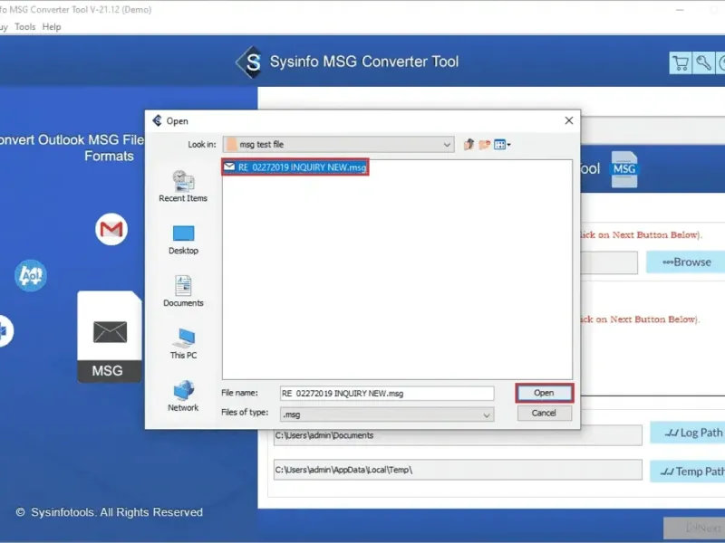Expand the Look in folder dropdown

coord(447,145)
